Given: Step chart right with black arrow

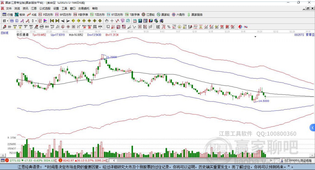Looking at the screenshot, I should 68,21.
